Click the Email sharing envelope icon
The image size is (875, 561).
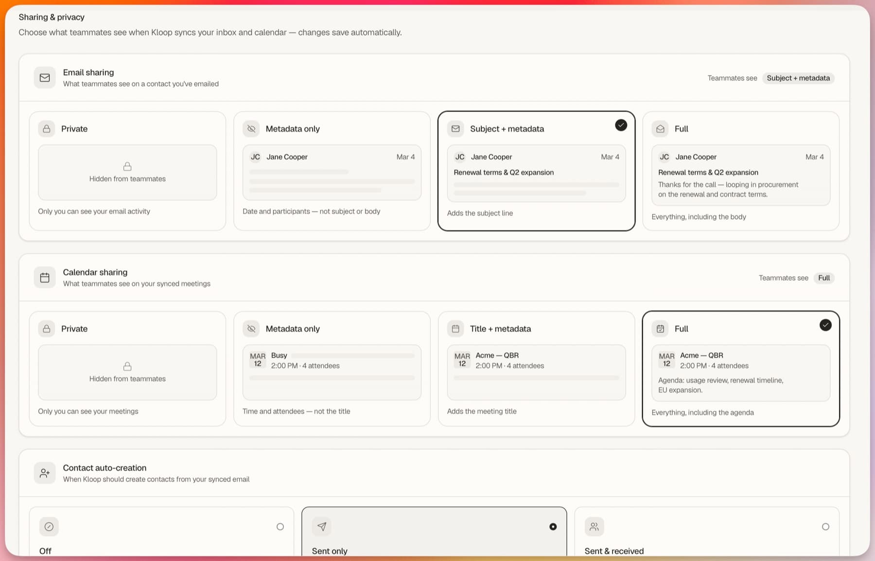pyautogui.click(x=45, y=78)
